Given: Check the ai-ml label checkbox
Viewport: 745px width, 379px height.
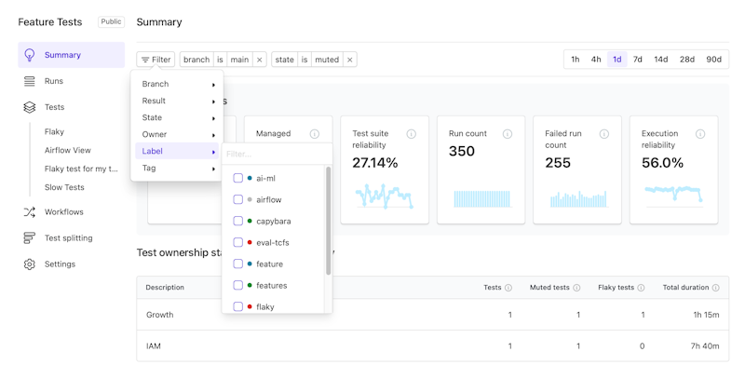Looking at the screenshot, I should click(238, 178).
